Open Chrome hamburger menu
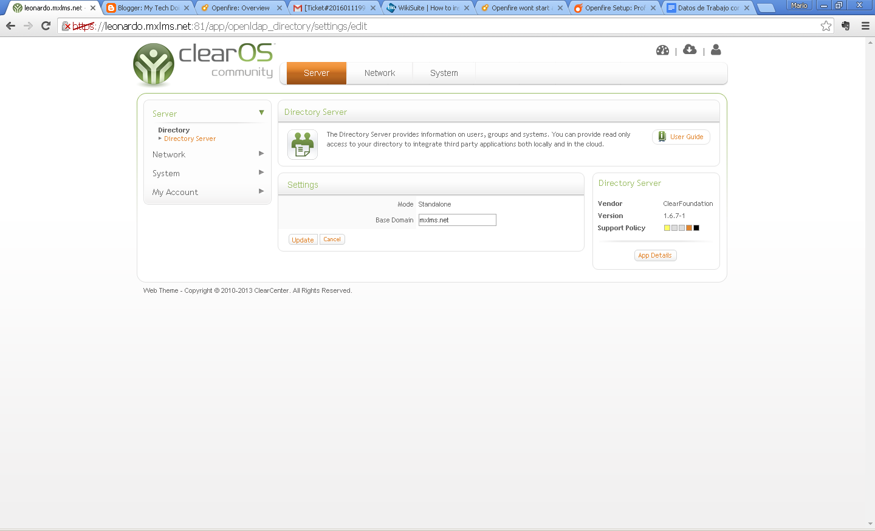 pyautogui.click(x=865, y=26)
